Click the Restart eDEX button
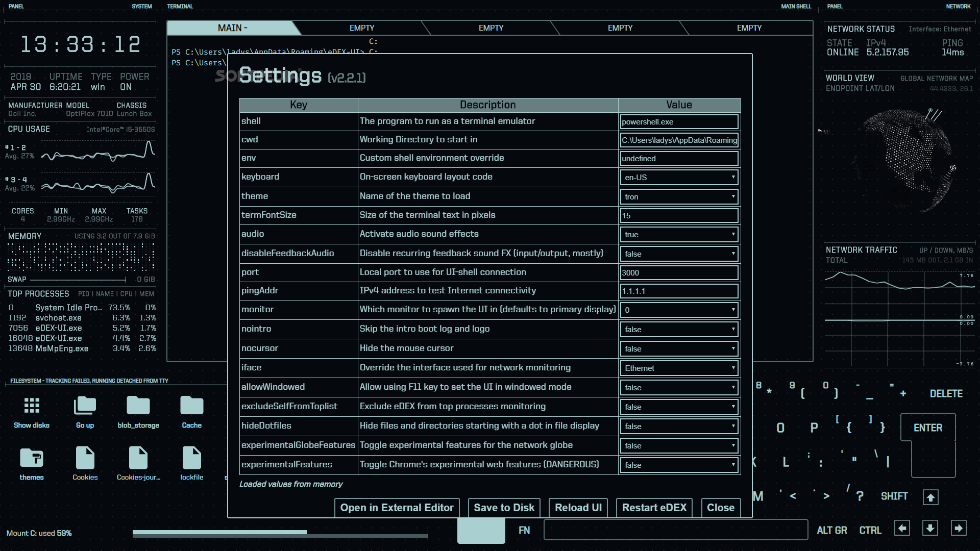This screenshot has height=551, width=980. 654,508
